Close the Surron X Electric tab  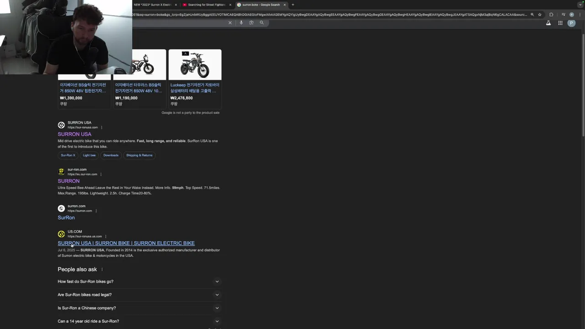(x=176, y=5)
